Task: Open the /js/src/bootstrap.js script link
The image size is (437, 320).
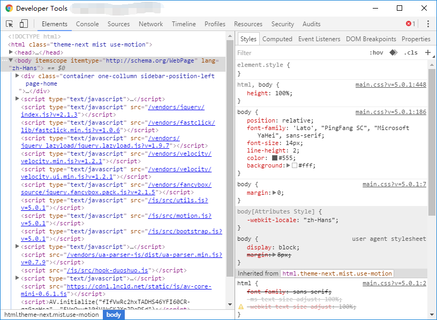Action: [x=185, y=231]
